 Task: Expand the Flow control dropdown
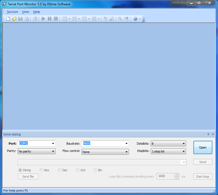click(126, 152)
